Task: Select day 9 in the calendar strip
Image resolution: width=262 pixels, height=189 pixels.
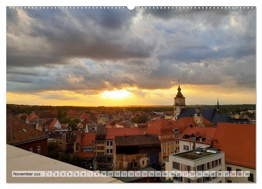Action: pyautogui.click(x=103, y=174)
